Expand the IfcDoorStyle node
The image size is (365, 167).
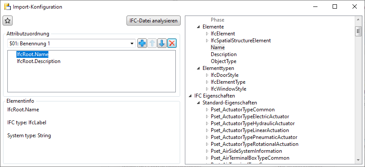(207, 76)
